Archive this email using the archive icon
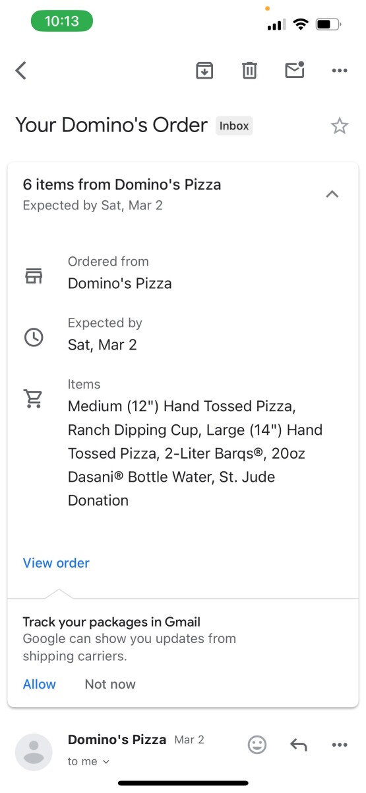Image resolution: width=366 pixels, height=793 pixels. pyautogui.click(x=204, y=70)
